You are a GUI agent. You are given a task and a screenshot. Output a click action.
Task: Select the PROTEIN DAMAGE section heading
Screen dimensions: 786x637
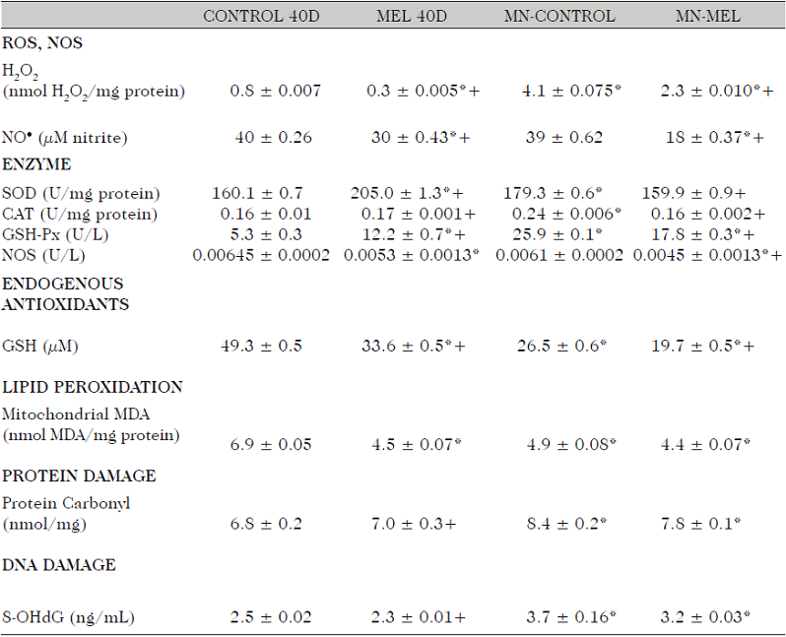[79, 476]
